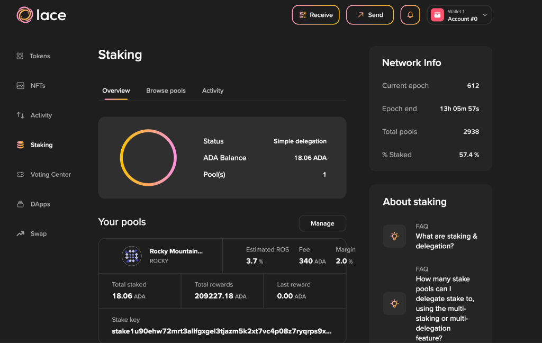Click the delegation ring chart

(x=148, y=158)
